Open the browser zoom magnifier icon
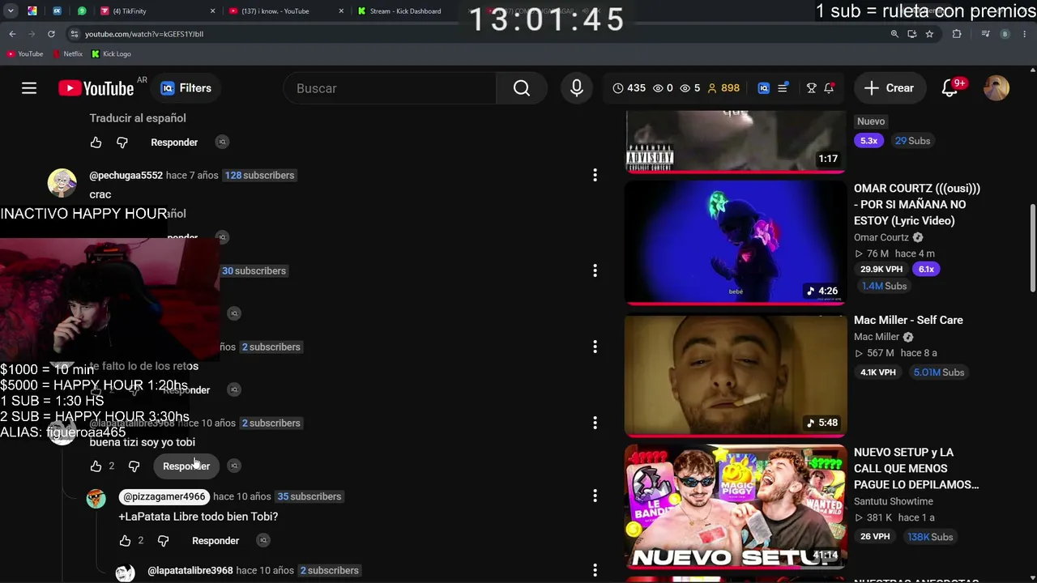 (894, 34)
